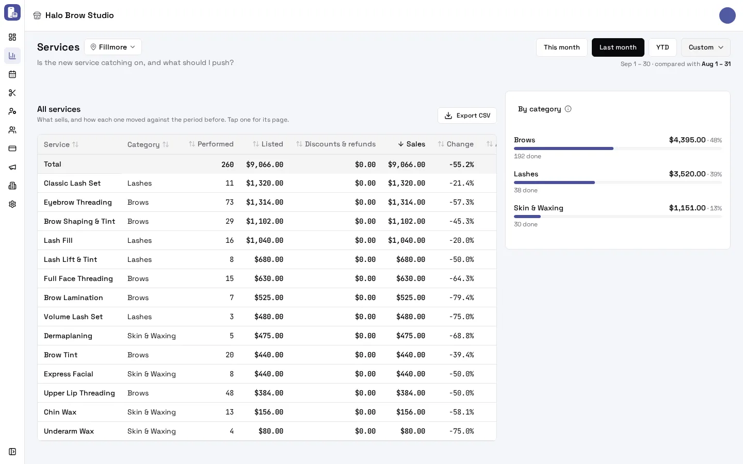Open the Fillmore location dropdown
The image size is (743, 464).
tap(113, 47)
